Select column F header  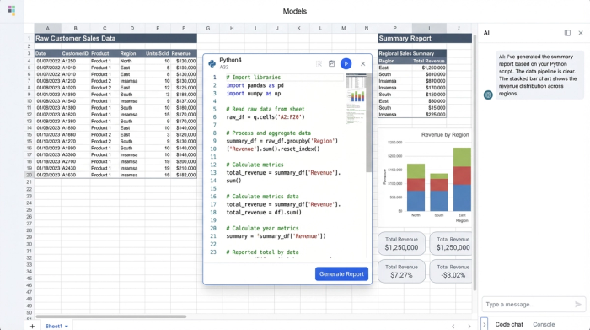183,28
